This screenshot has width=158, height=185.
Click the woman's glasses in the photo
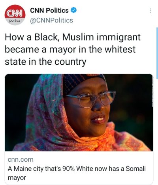point(91,99)
